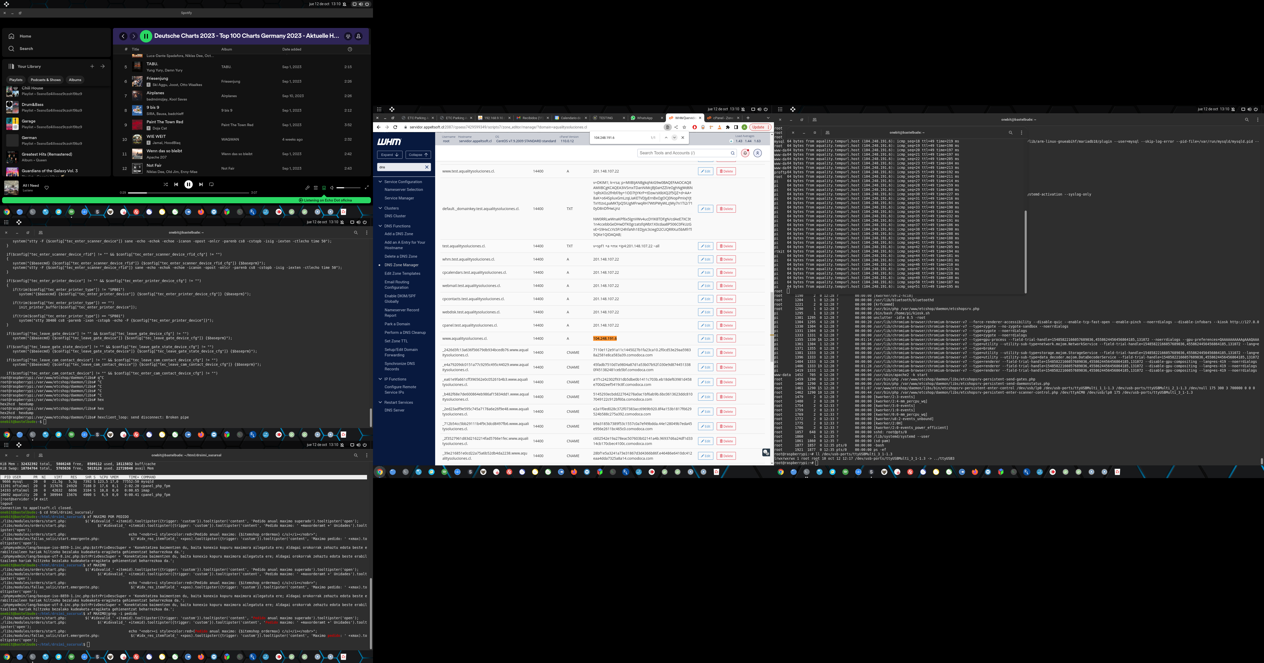Image resolution: width=1264 pixels, height=663 pixels.
Task: Open WHM user account icon
Action: [x=758, y=153]
